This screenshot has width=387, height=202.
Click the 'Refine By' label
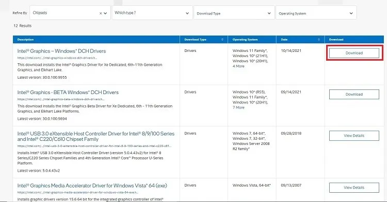pyautogui.click(x=20, y=13)
